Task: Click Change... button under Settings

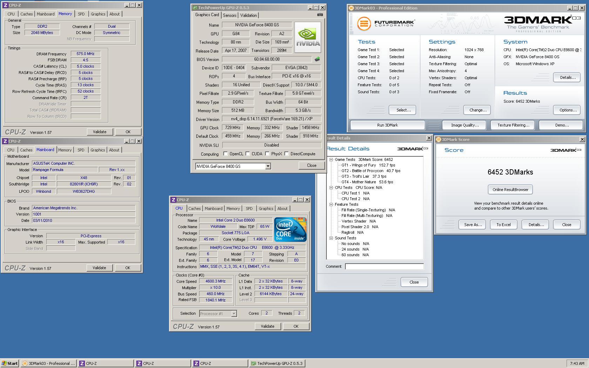Action: [478, 110]
